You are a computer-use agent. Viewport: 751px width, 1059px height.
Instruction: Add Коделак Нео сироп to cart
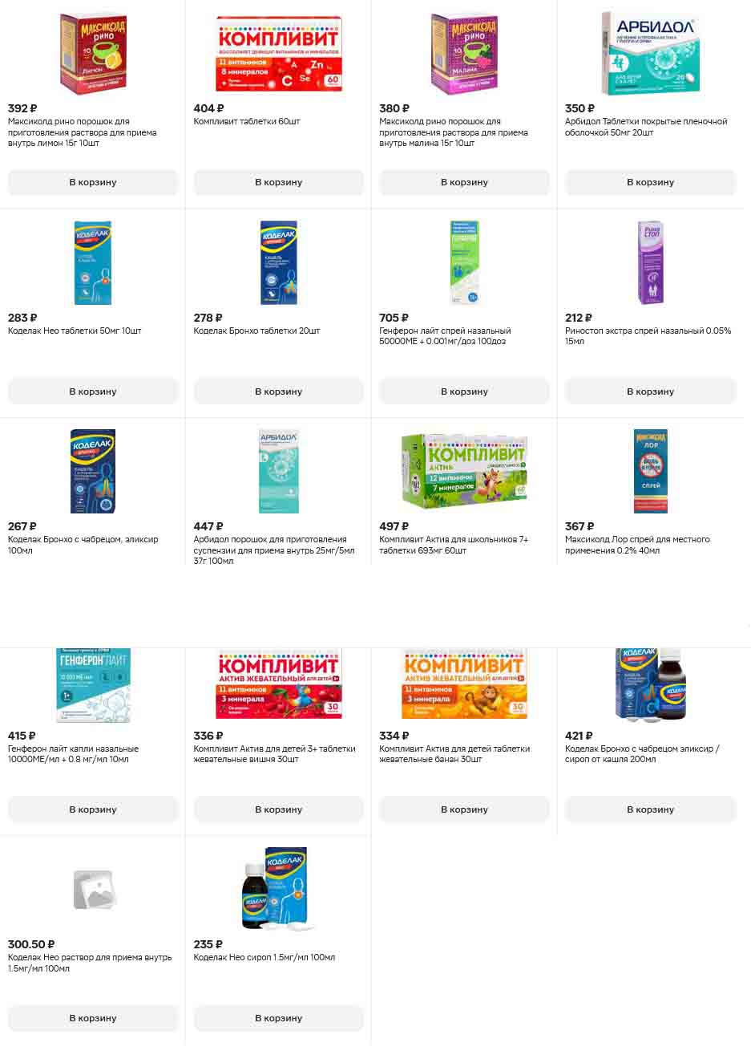tap(279, 1018)
